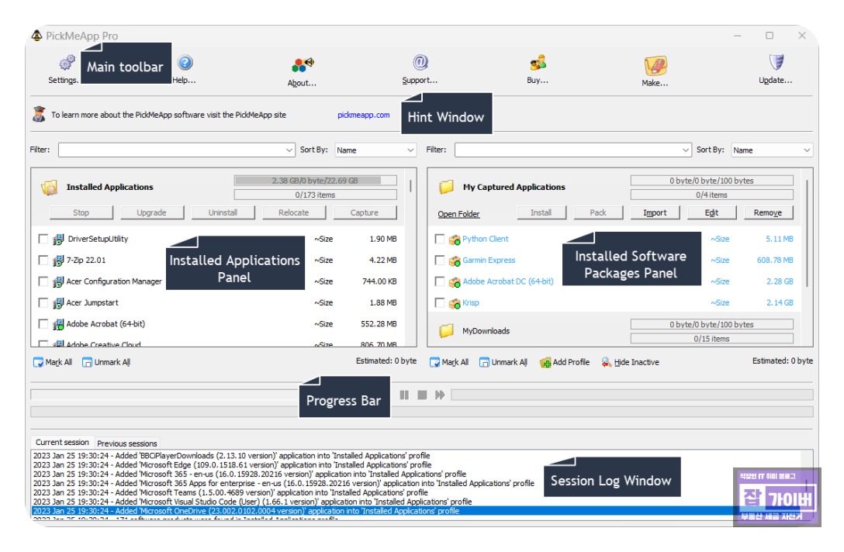Open the Update shield icon

[777, 62]
